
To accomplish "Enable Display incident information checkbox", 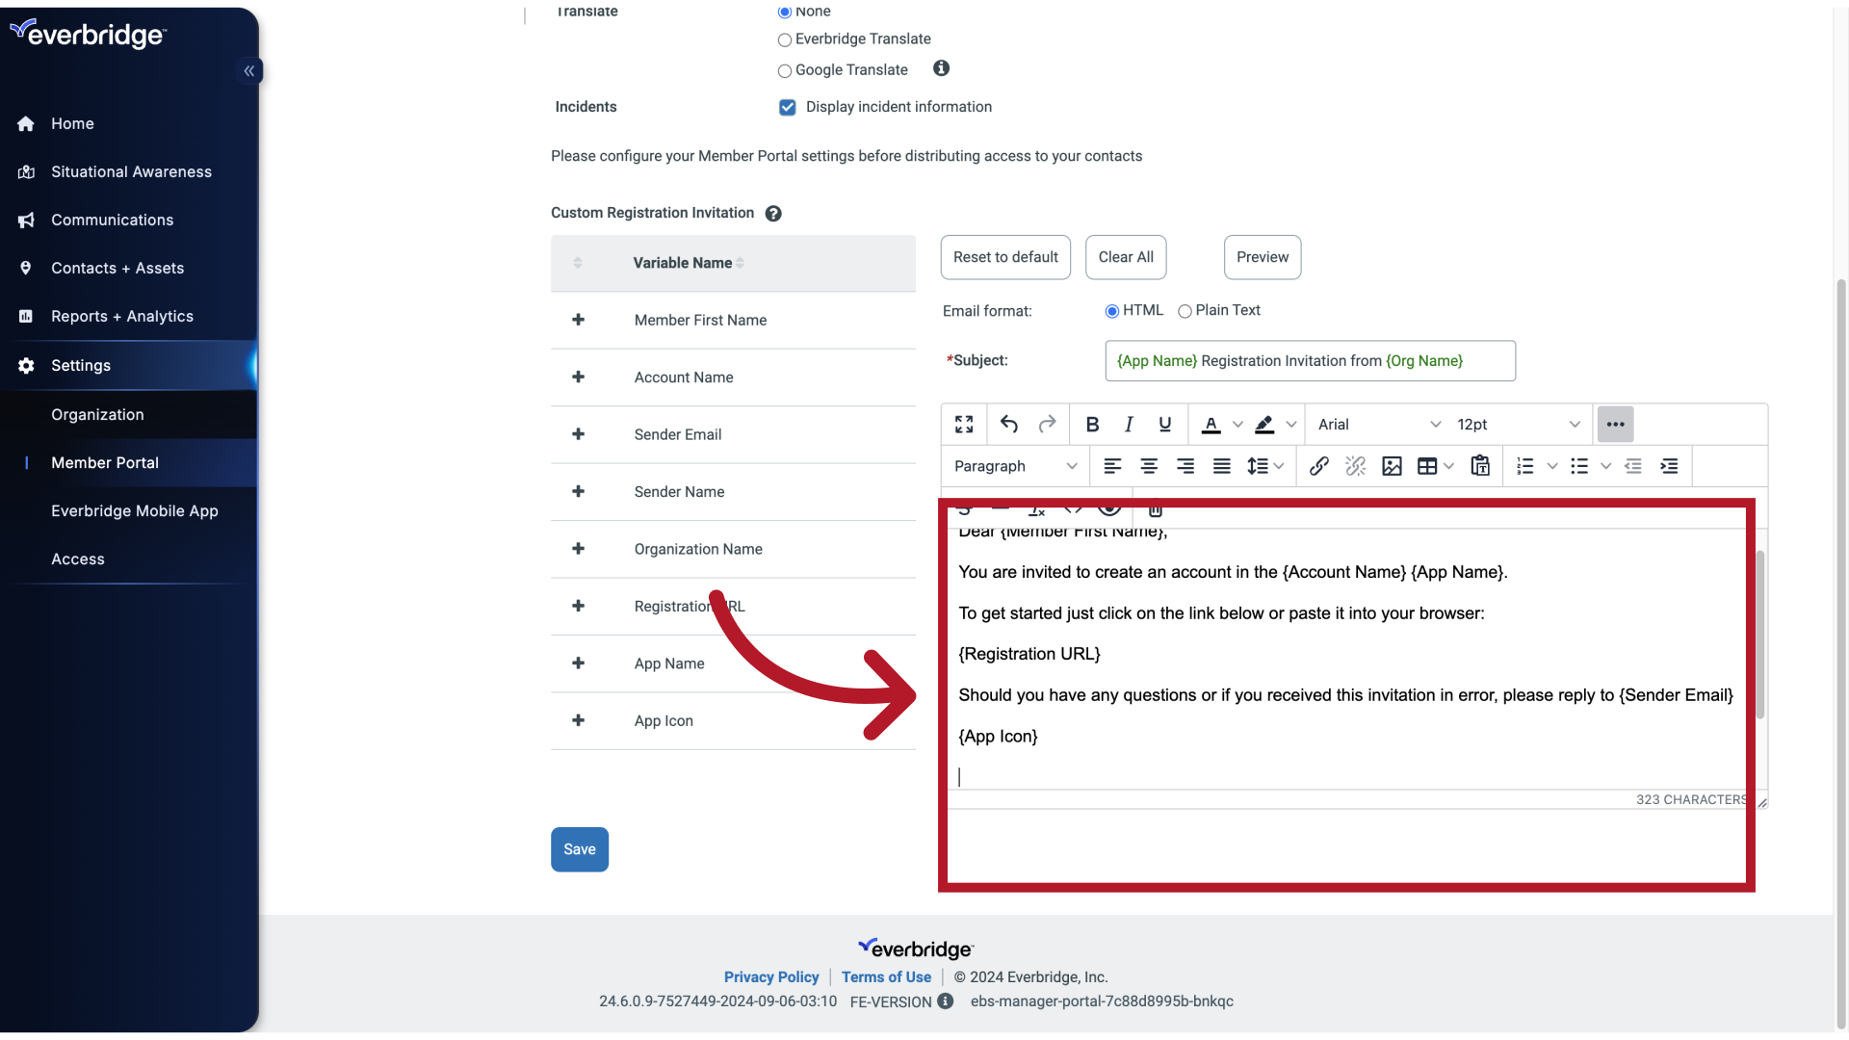I will pyautogui.click(x=788, y=107).
